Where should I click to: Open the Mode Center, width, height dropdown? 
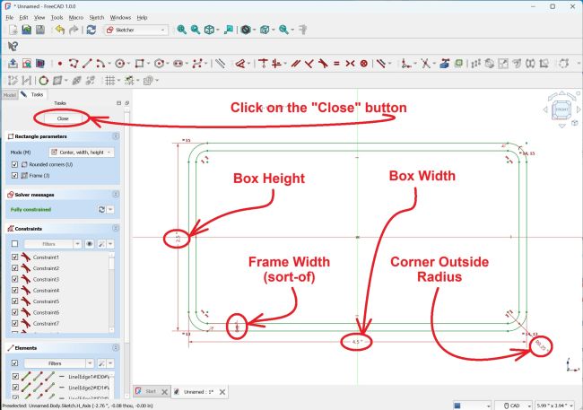(x=82, y=153)
